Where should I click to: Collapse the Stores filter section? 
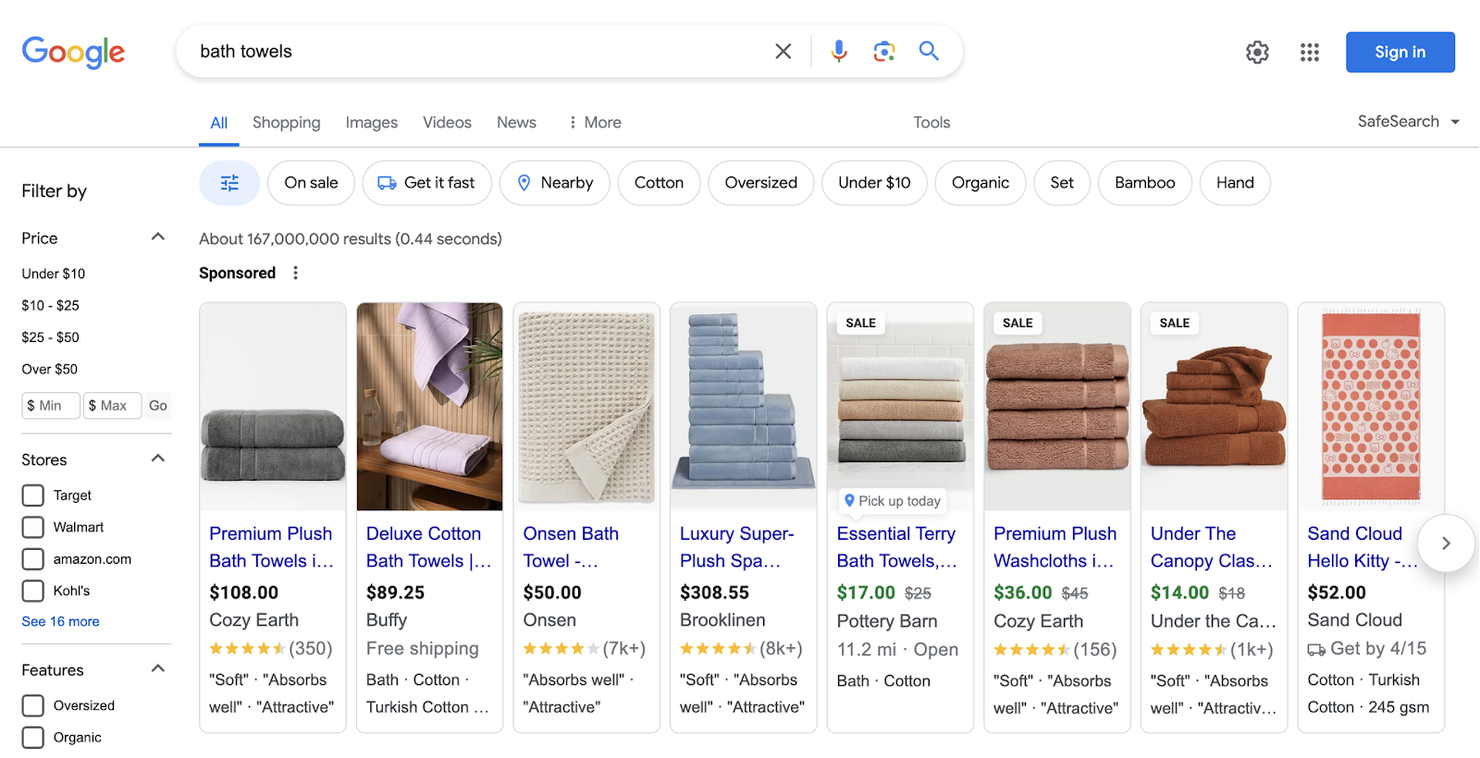pos(158,459)
